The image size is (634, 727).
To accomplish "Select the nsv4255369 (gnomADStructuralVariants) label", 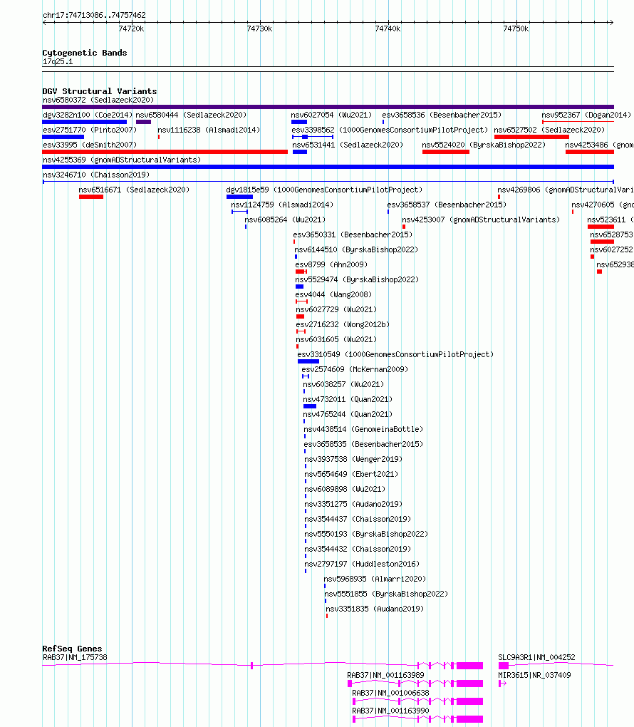I will (x=122, y=160).
